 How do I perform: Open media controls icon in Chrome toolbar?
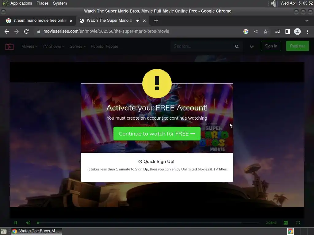[278, 32]
